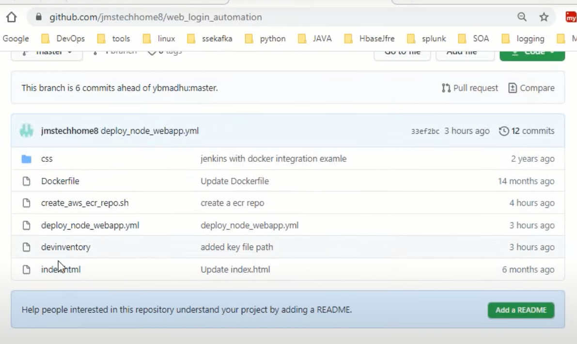Viewport: 577px width, 344px height.
Task: Open the index.html file name
Action: 61,269
